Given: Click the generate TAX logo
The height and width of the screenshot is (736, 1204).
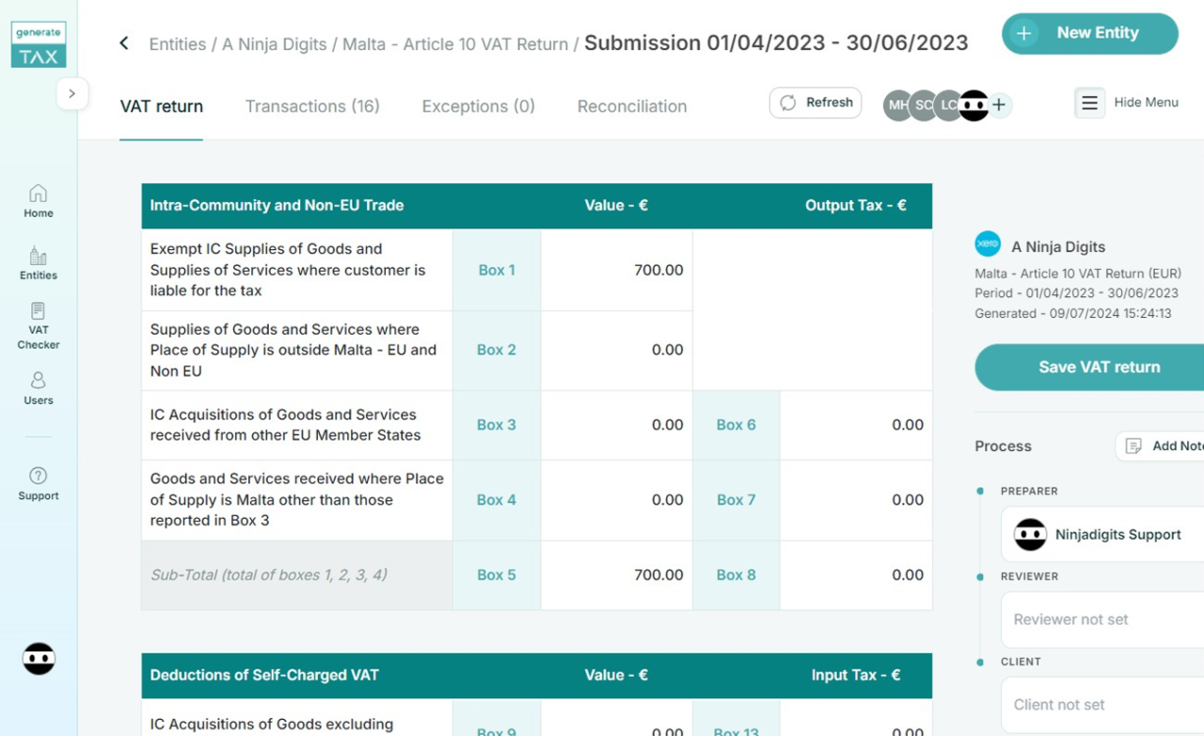Looking at the screenshot, I should (x=38, y=44).
